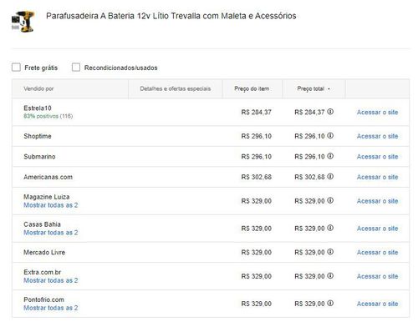Expand Magazine Luiza's Mostrar todas as 2
The height and width of the screenshot is (327, 418).
[x=51, y=205]
